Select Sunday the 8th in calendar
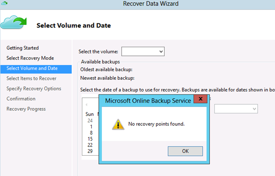275x176 pixels. click(90, 133)
